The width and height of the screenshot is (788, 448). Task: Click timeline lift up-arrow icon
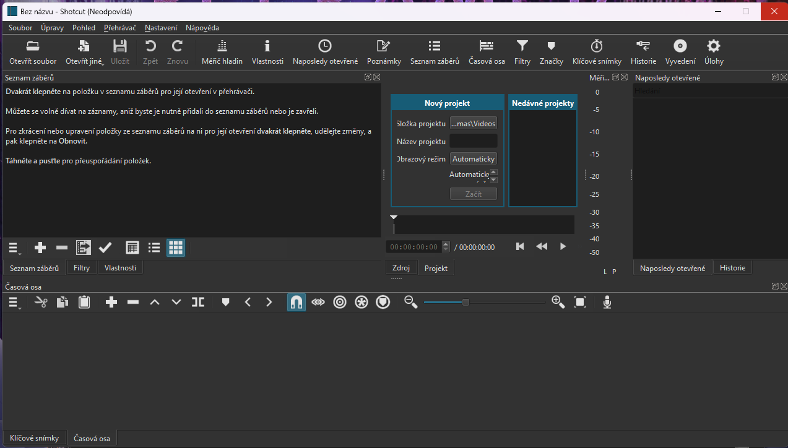(155, 302)
